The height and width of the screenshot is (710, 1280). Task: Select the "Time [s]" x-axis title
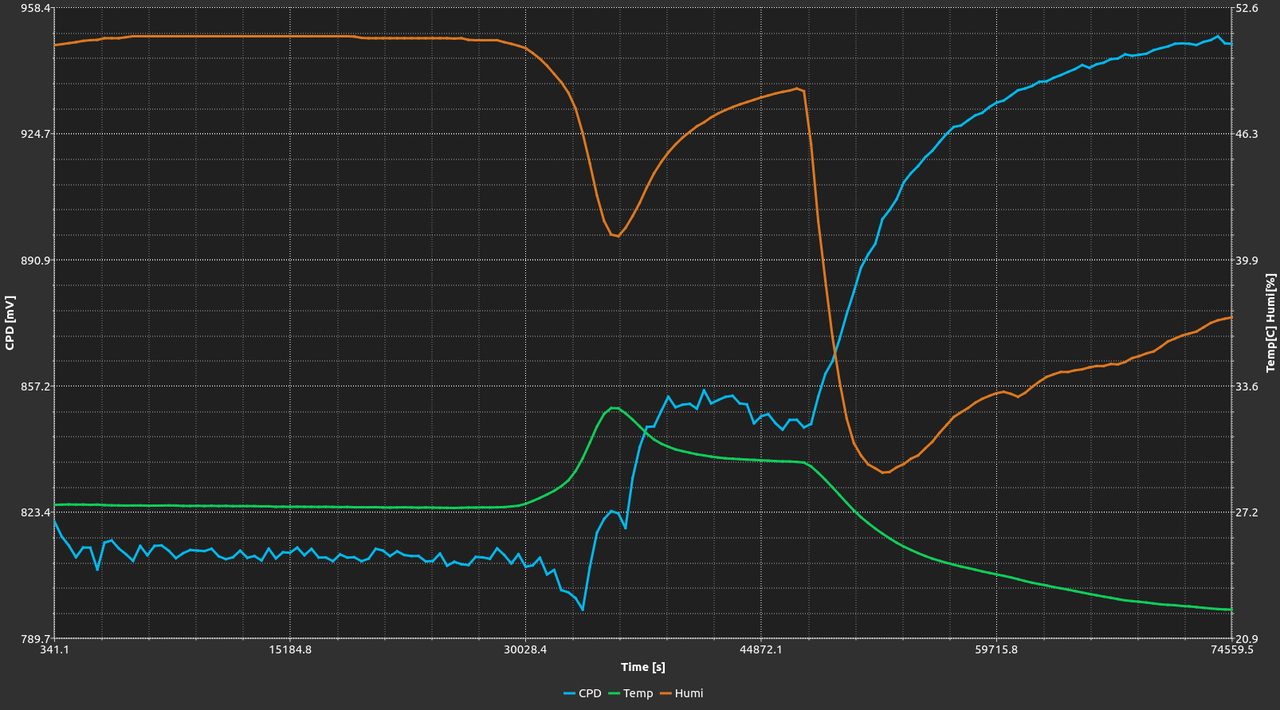tap(642, 667)
